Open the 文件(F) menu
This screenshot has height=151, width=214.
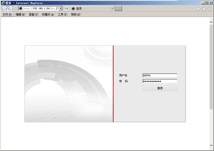pyautogui.click(x=7, y=14)
